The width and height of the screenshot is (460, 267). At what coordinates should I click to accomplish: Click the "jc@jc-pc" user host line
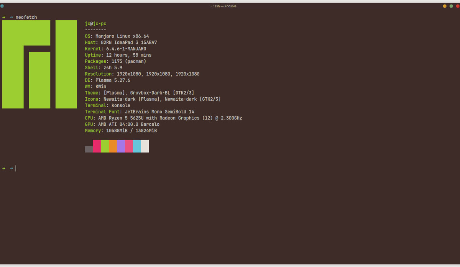coord(95,24)
